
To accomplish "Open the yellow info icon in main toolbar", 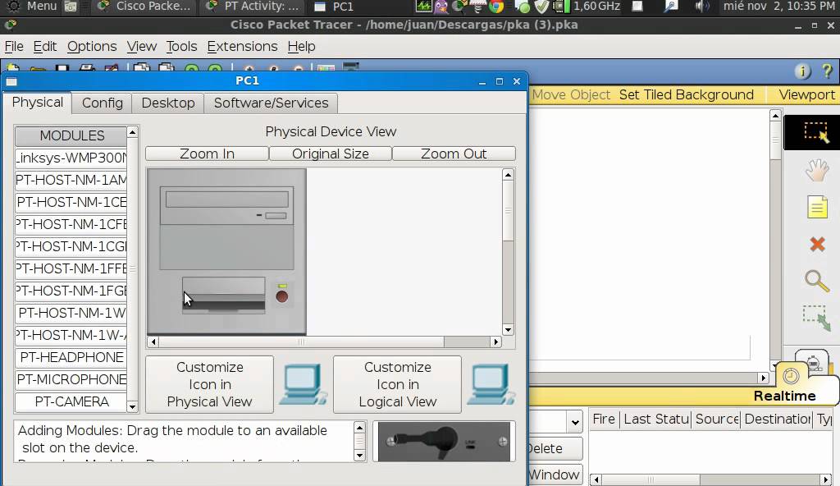I will click(x=802, y=71).
